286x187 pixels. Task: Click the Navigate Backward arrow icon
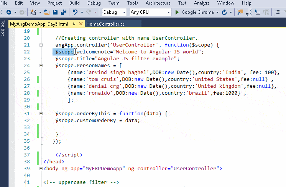(9, 12)
